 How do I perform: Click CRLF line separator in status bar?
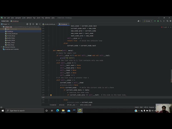[141, 107]
